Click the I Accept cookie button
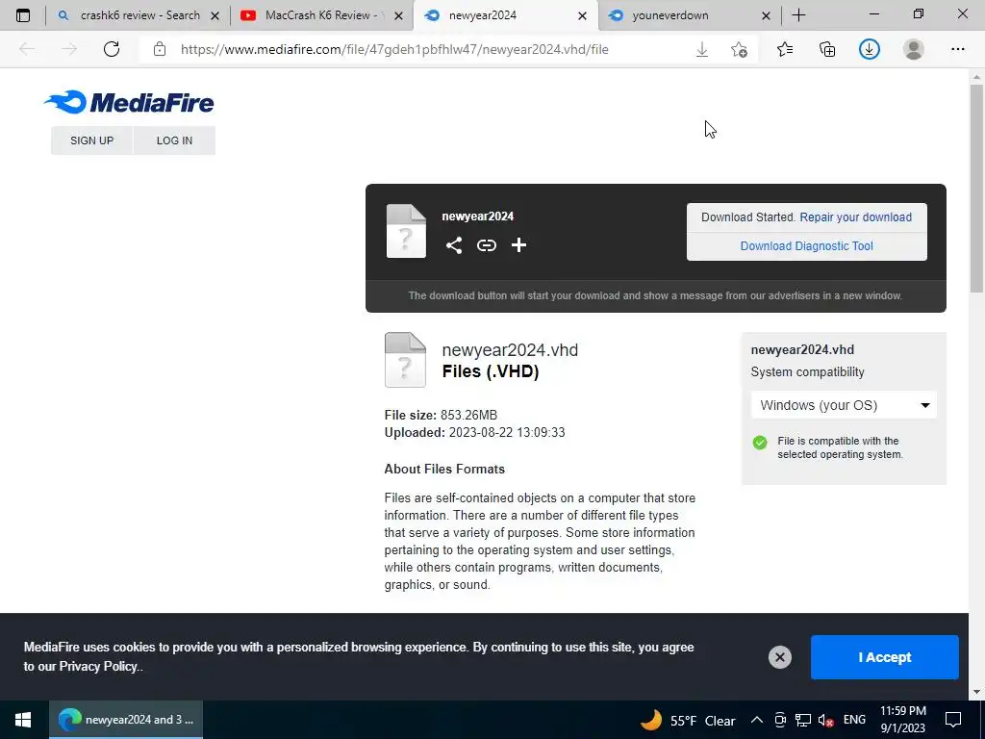 point(885,657)
